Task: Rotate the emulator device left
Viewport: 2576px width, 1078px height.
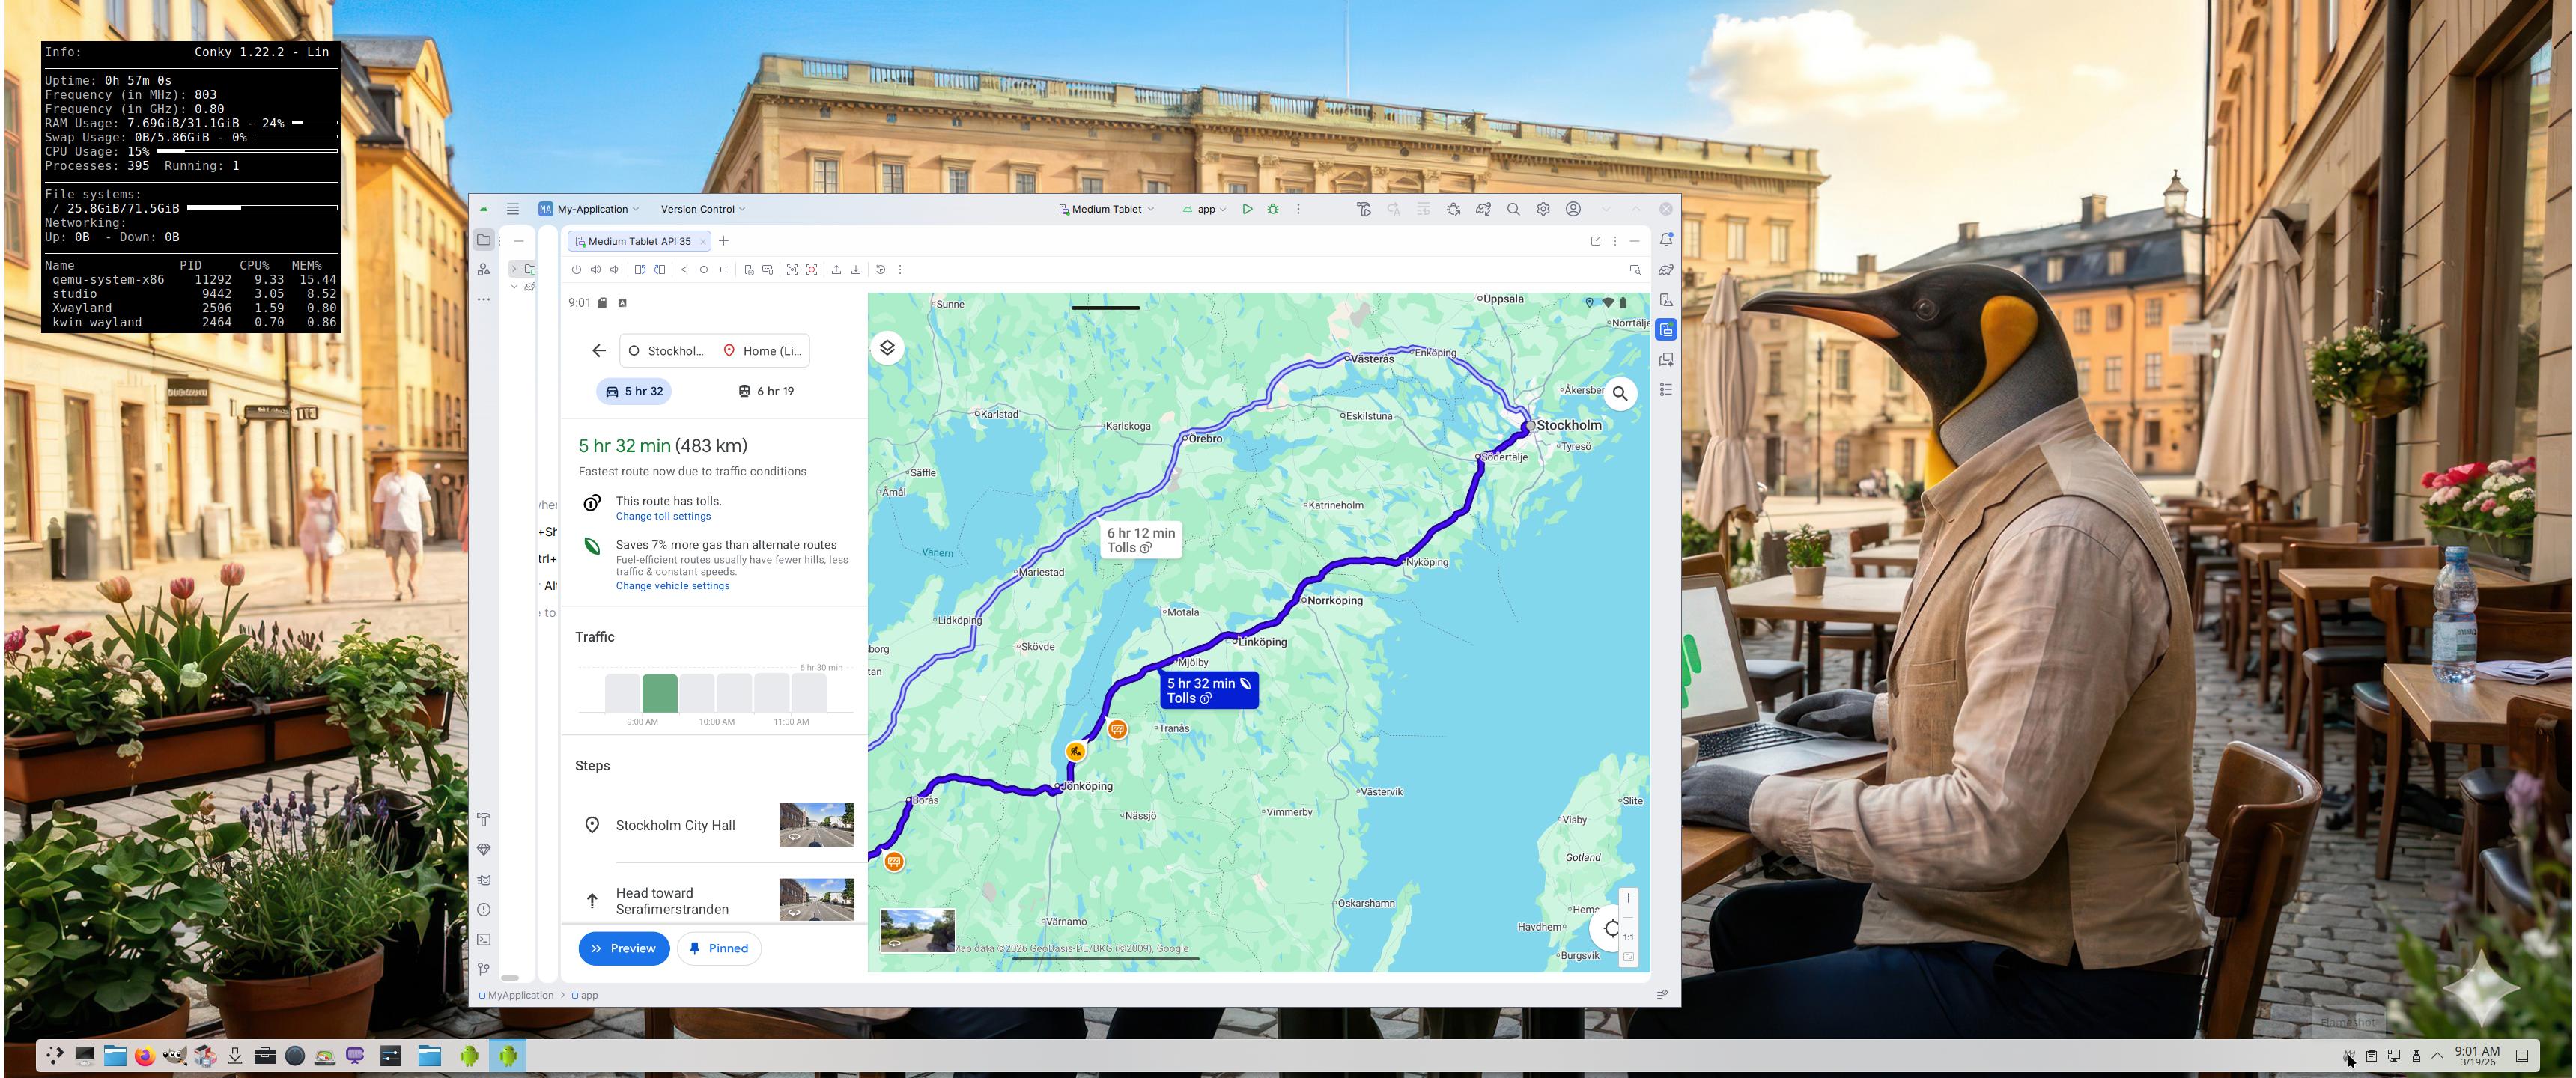Action: point(640,270)
